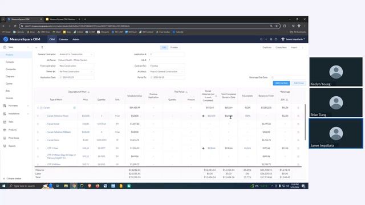The width and height of the screenshot is (365, 205).
Task: Click the MeasureSquare CRM logo
Action: click(x=6, y=39)
